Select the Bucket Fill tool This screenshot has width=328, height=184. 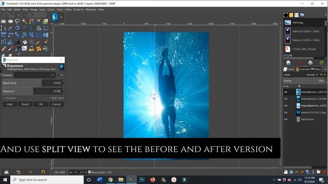tap(25, 42)
